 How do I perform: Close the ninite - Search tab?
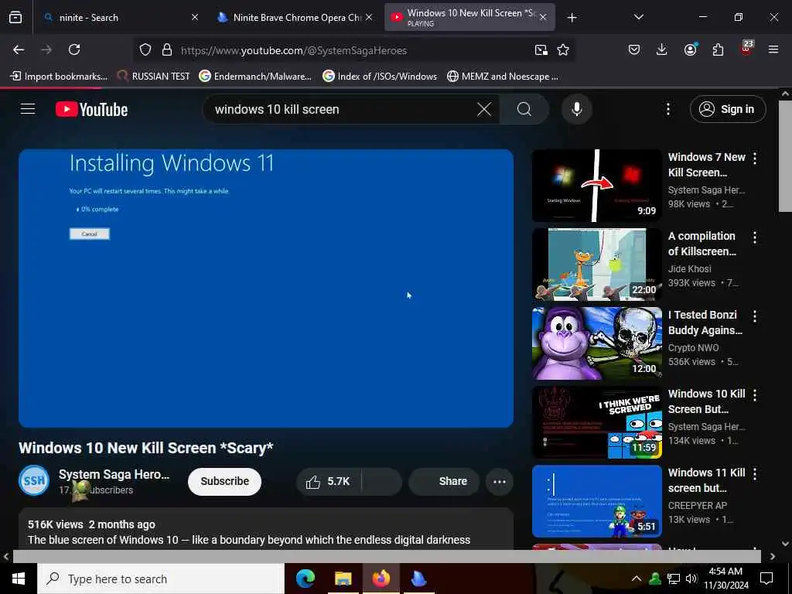pos(194,17)
